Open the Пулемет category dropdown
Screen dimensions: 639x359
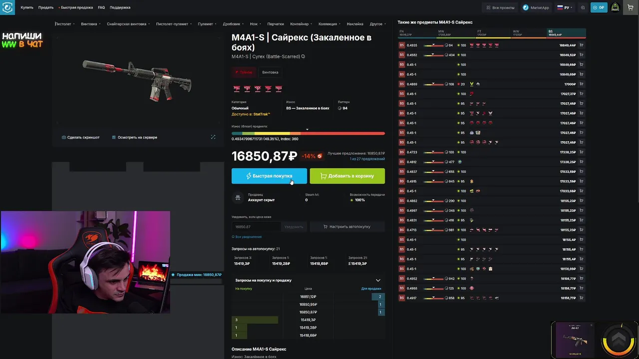207,24
